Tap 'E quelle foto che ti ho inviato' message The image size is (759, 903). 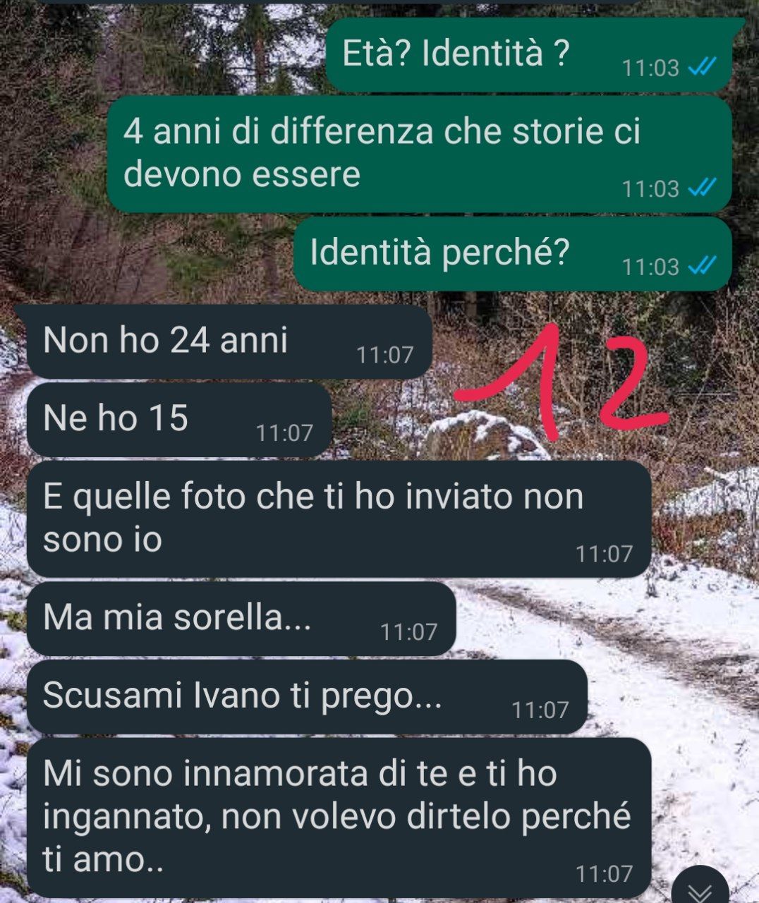click(339, 519)
